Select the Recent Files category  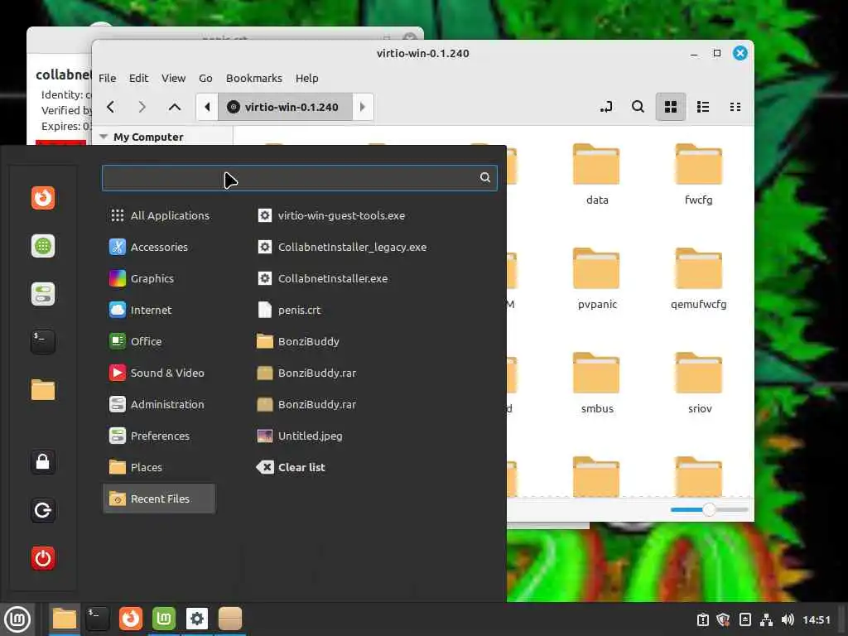point(159,499)
